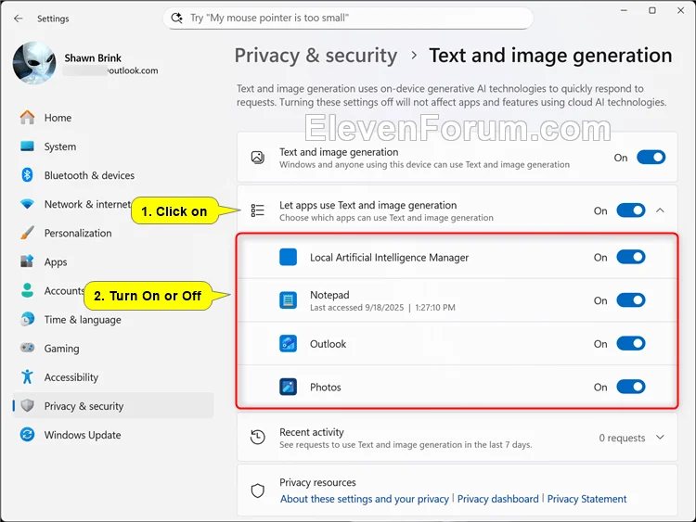Click the Gaming controller icon
This screenshot has height=522, width=696.
click(27, 348)
